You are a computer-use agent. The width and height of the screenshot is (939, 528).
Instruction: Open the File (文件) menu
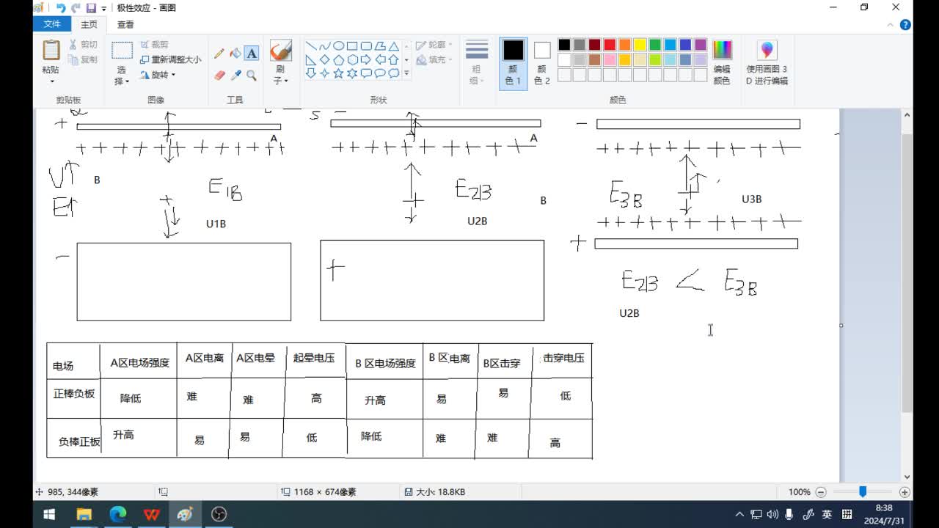[x=52, y=24]
